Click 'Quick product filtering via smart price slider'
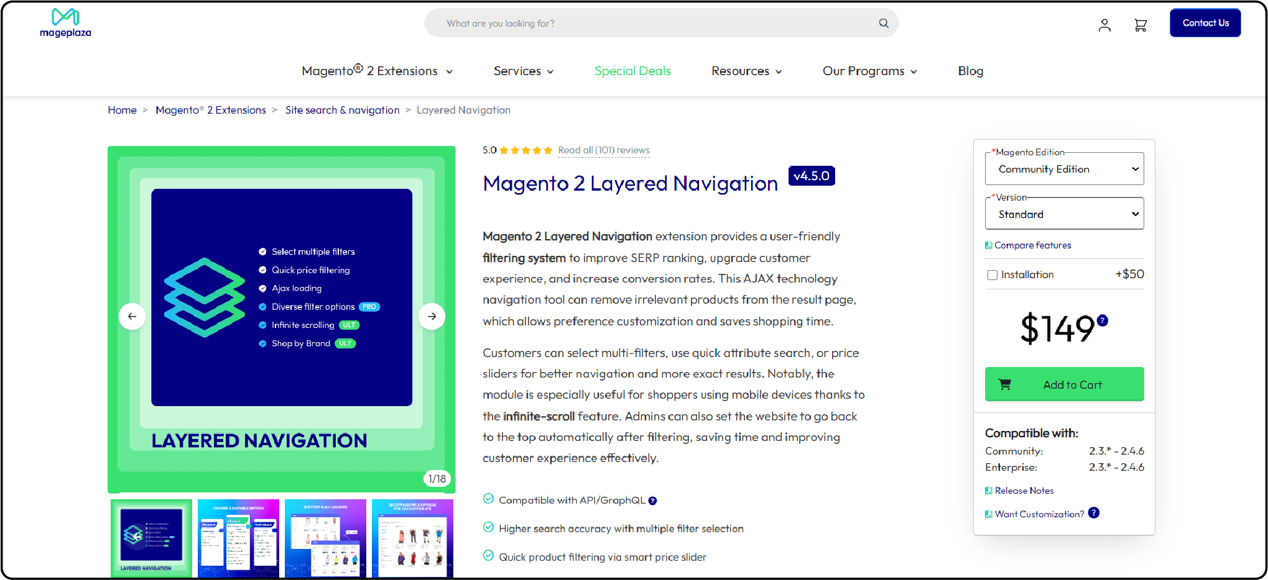Screen dimensions: 1268x580 tap(603, 557)
